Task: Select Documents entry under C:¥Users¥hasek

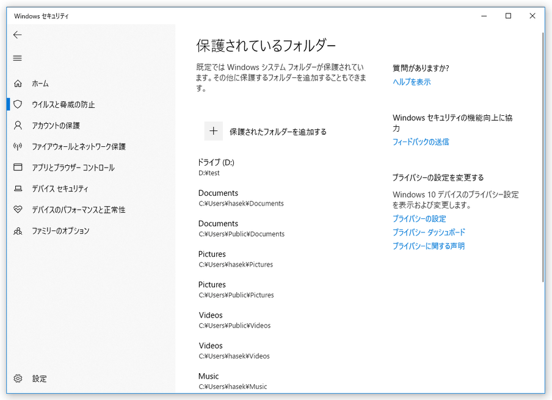Action: tap(241, 198)
